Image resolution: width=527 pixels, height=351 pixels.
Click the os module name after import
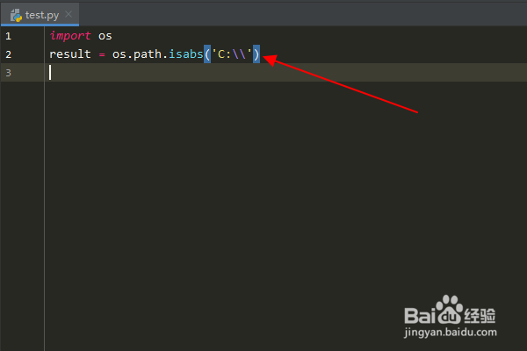coord(105,36)
